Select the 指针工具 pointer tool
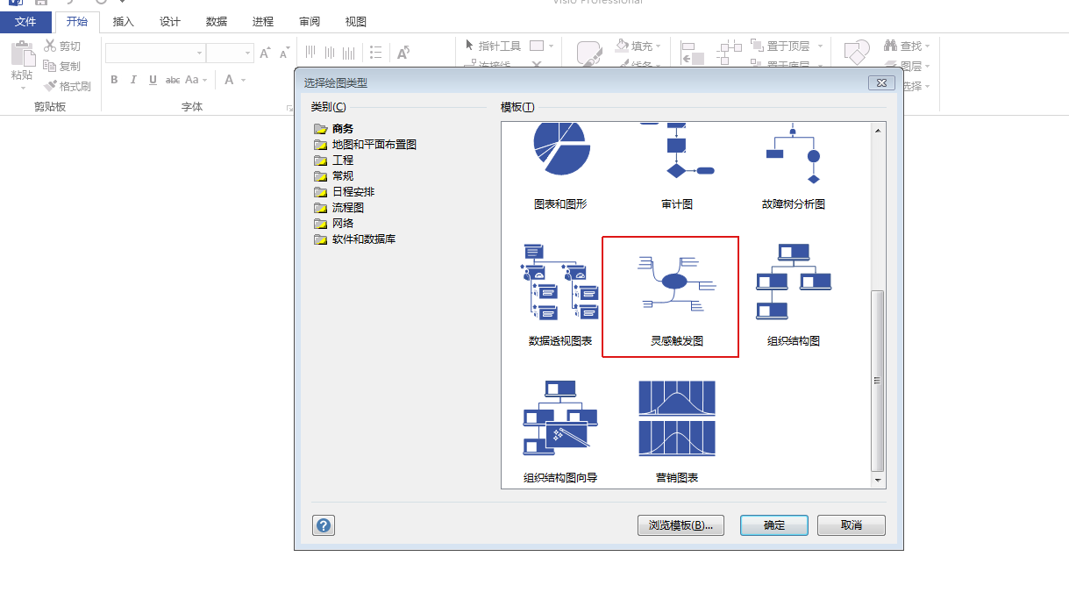The width and height of the screenshot is (1069, 592). point(493,46)
